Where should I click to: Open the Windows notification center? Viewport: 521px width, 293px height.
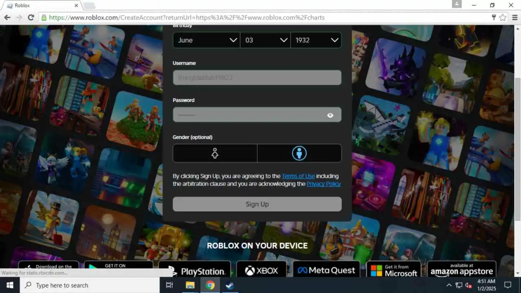(508, 285)
